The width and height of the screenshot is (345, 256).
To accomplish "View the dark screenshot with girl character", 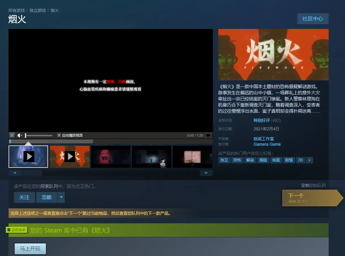I will (152, 157).
